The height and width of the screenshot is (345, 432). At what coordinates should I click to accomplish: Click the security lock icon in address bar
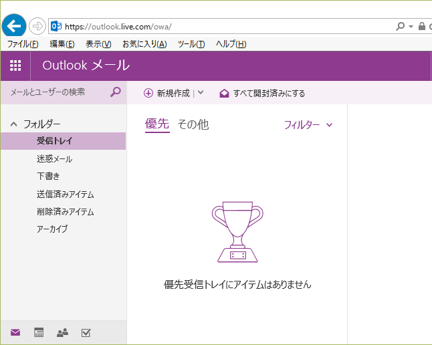[421, 26]
